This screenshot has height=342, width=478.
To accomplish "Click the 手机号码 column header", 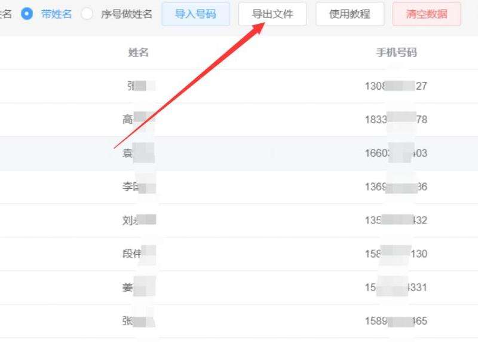I will 396,53.
